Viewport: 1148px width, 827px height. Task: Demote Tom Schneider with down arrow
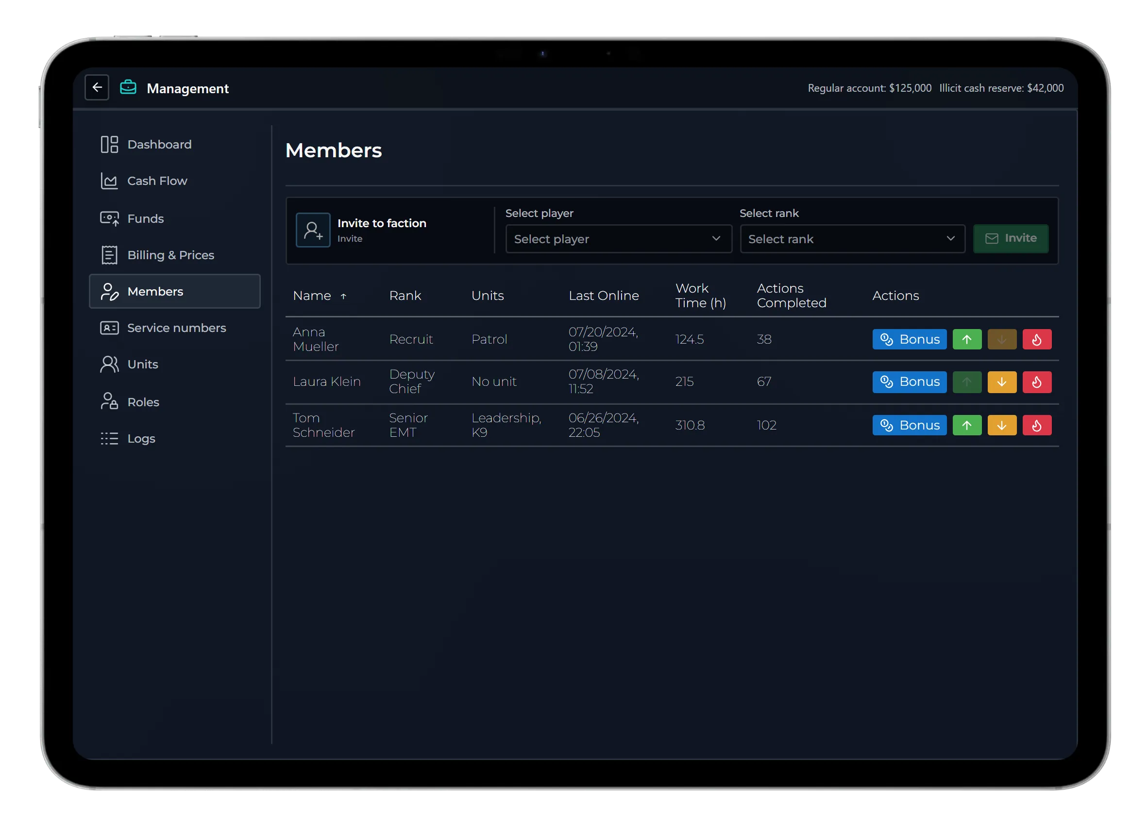tap(1002, 425)
